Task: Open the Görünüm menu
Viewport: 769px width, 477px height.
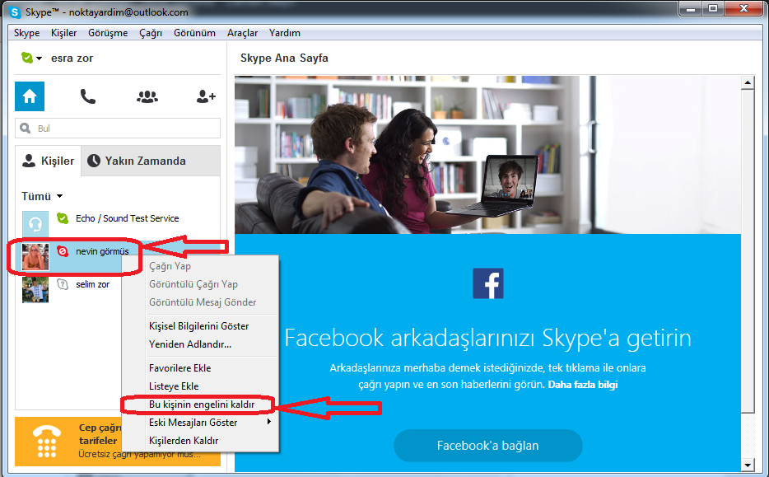Action: [x=194, y=33]
